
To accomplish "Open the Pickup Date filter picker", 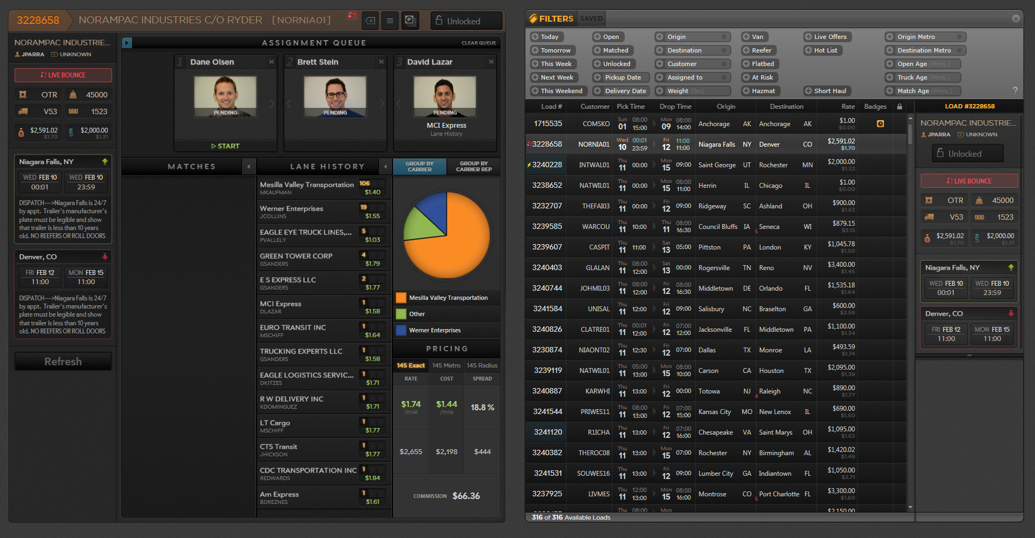I will click(x=621, y=77).
